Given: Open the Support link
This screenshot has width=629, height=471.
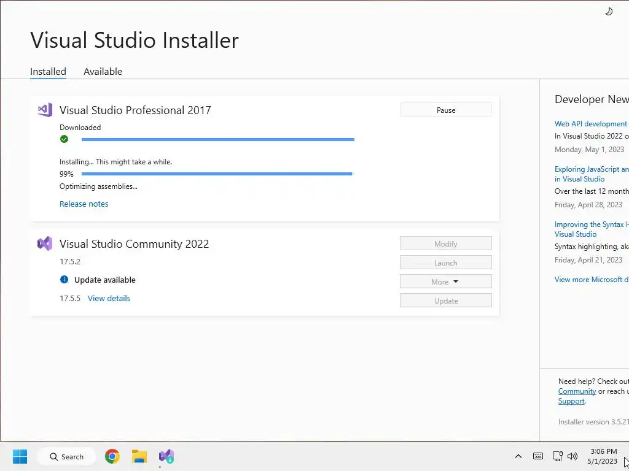Looking at the screenshot, I should pyautogui.click(x=571, y=401).
